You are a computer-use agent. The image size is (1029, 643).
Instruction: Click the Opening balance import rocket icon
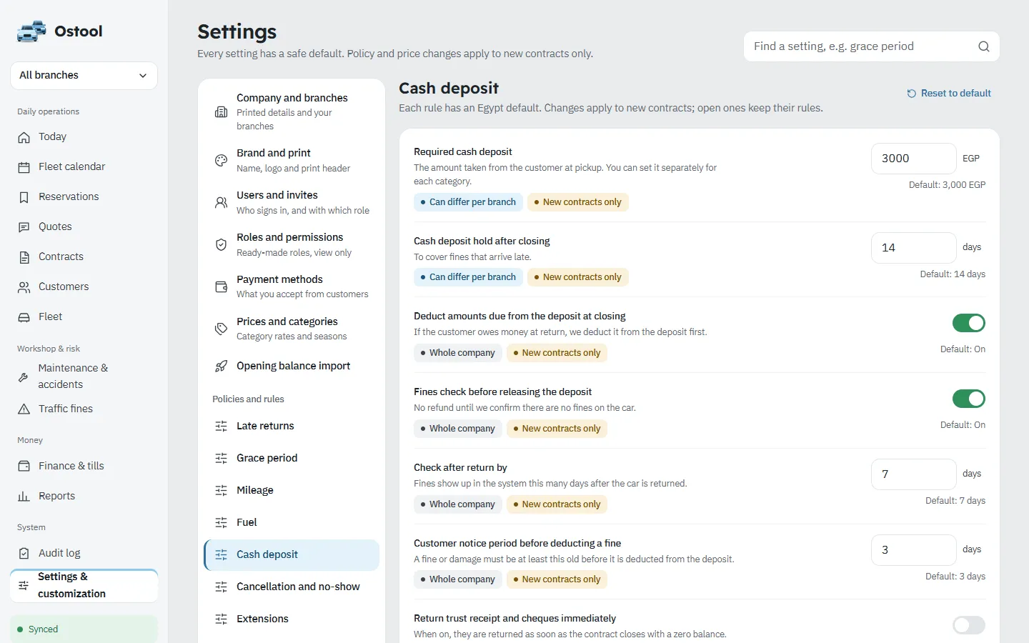point(222,367)
